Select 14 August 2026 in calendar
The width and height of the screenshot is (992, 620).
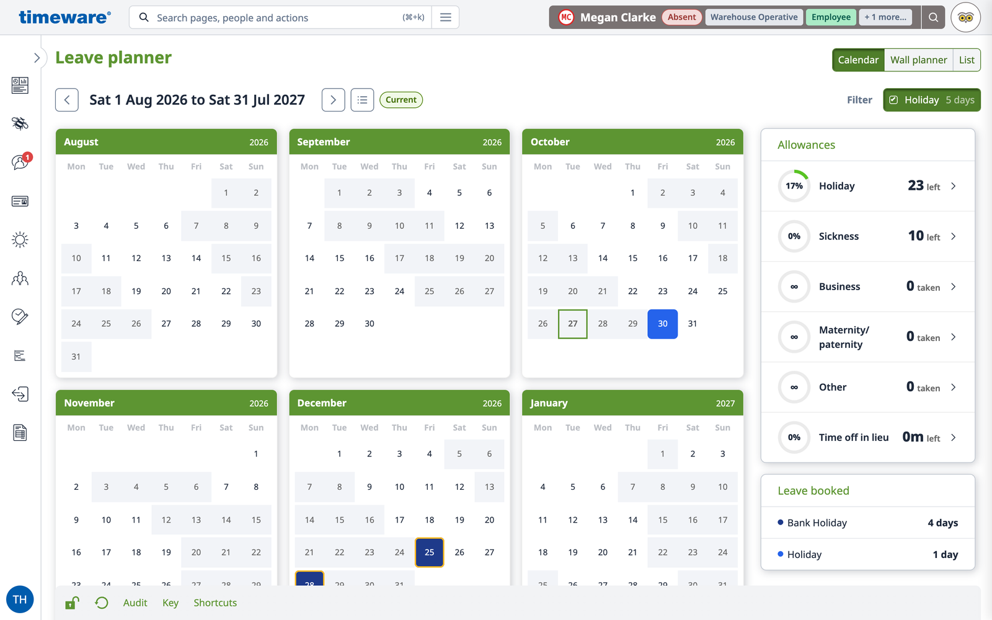(x=196, y=259)
